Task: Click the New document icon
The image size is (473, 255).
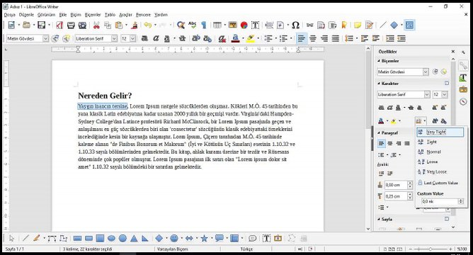Action: point(11,25)
